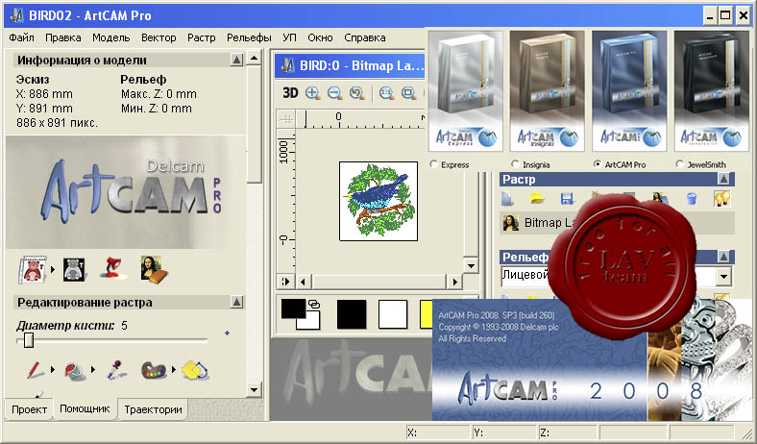Open the Окно menu
757x444 pixels.
click(320, 37)
